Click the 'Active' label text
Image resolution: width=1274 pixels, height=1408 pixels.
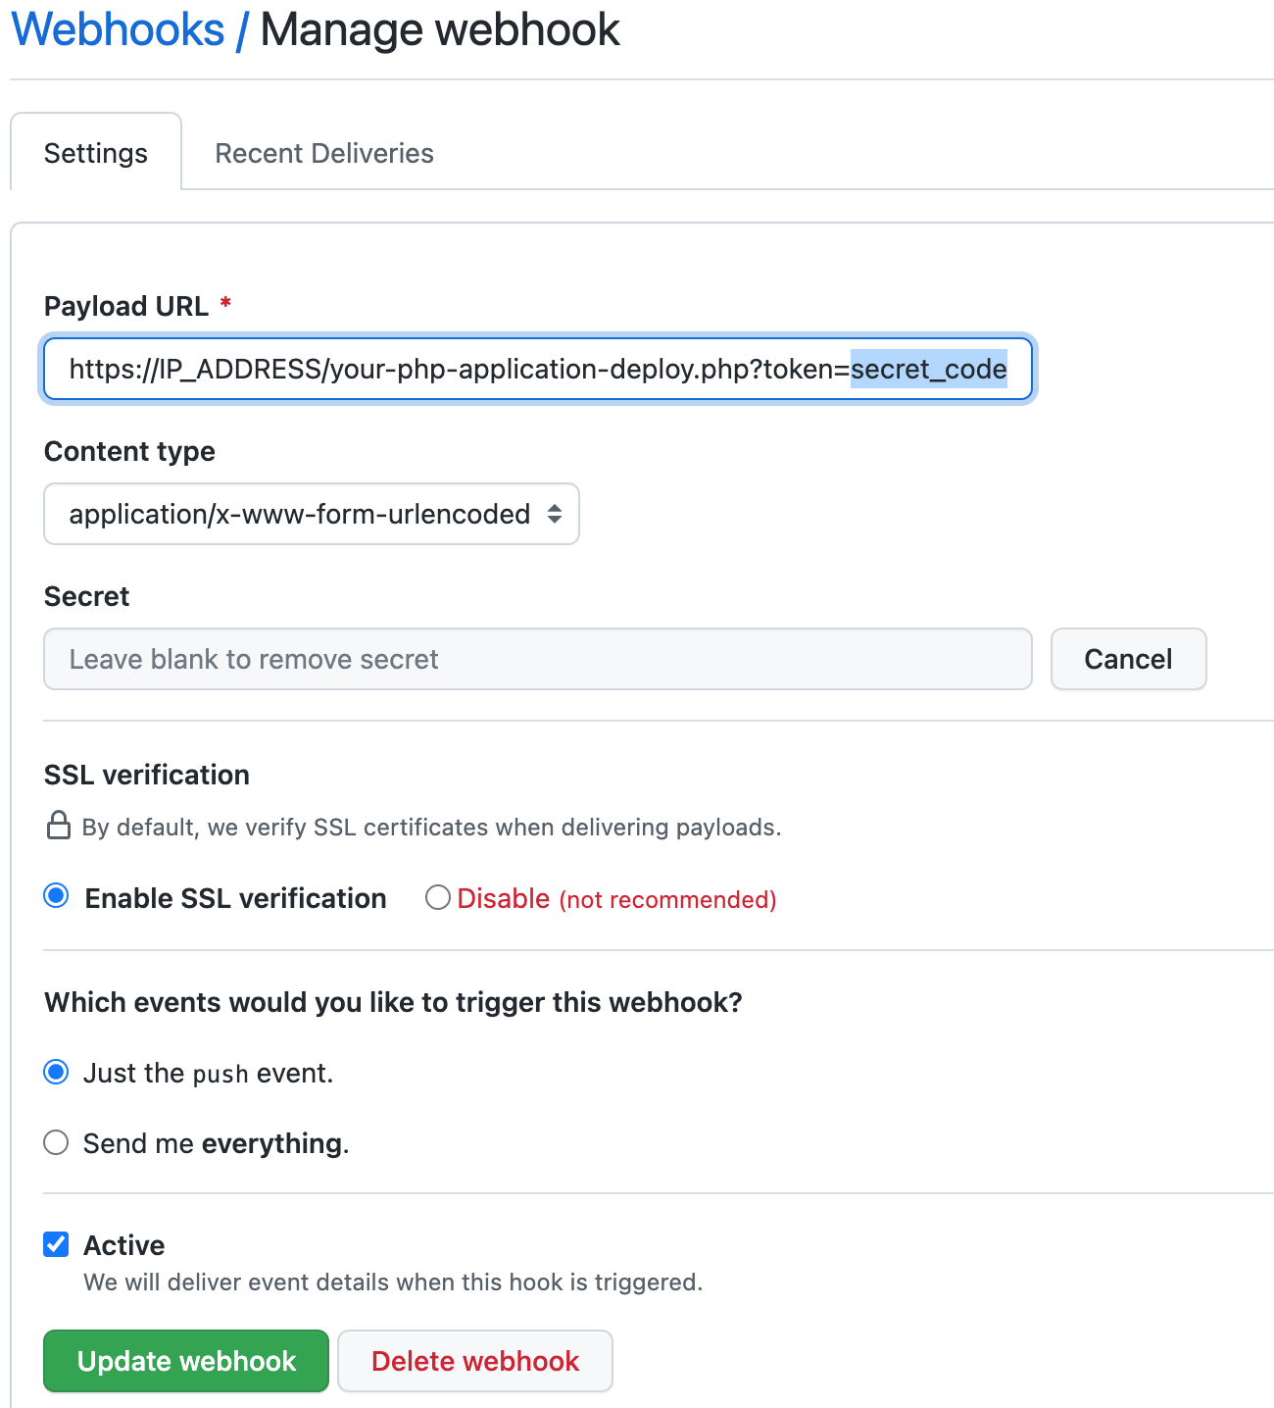(x=124, y=1245)
